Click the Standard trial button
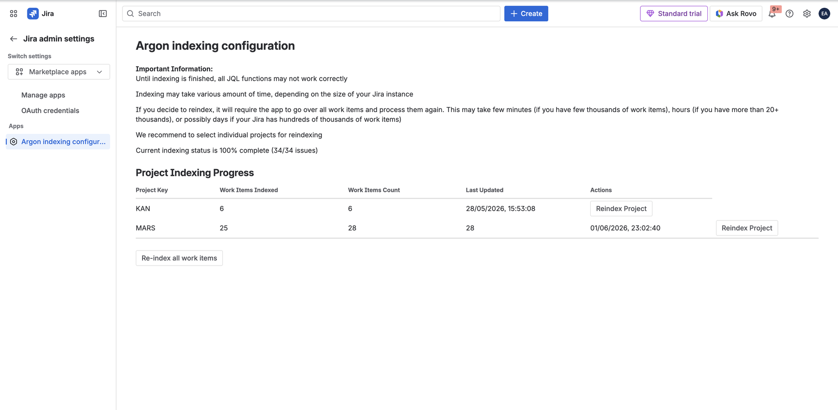Viewport: 838px width, 410px height. tap(674, 14)
